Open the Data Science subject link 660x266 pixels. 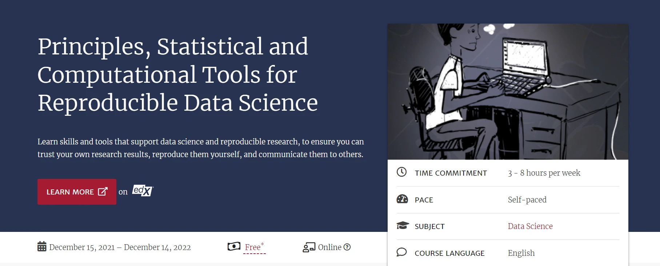[530, 226]
